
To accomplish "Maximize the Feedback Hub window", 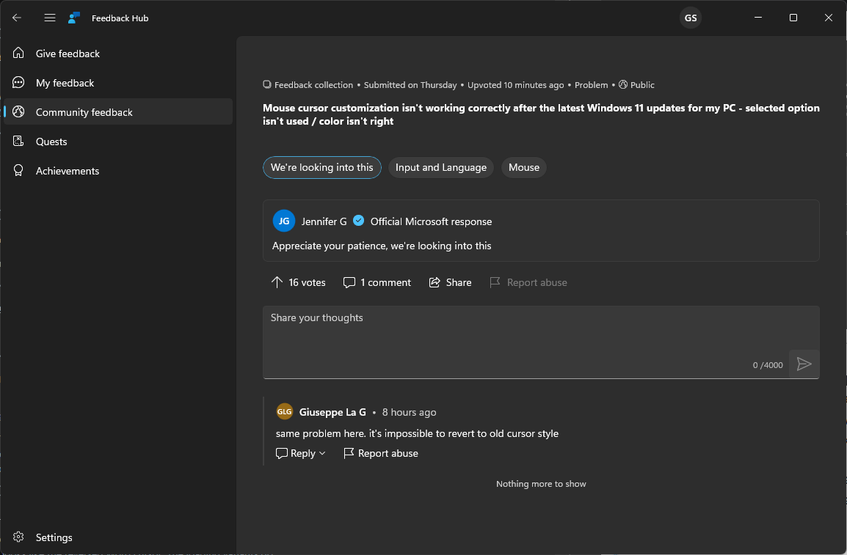I will [793, 18].
